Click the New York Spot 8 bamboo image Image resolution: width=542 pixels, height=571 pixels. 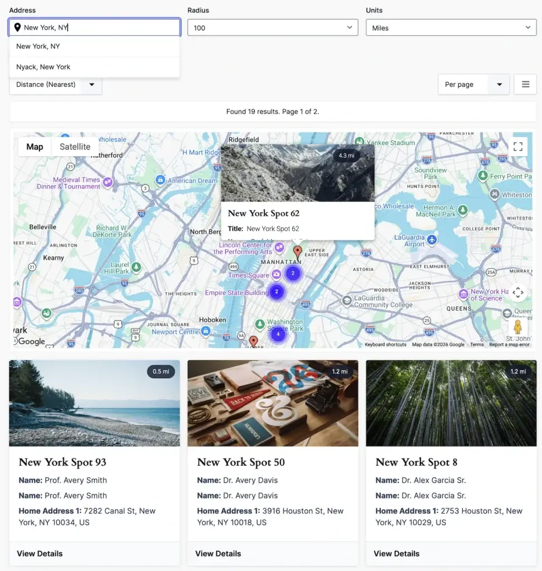[x=451, y=403]
